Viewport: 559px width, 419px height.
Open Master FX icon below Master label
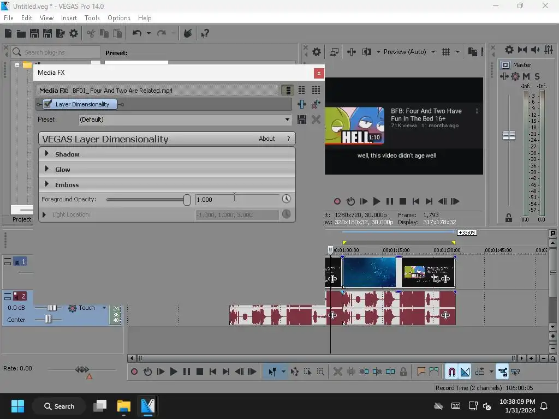[504, 76]
